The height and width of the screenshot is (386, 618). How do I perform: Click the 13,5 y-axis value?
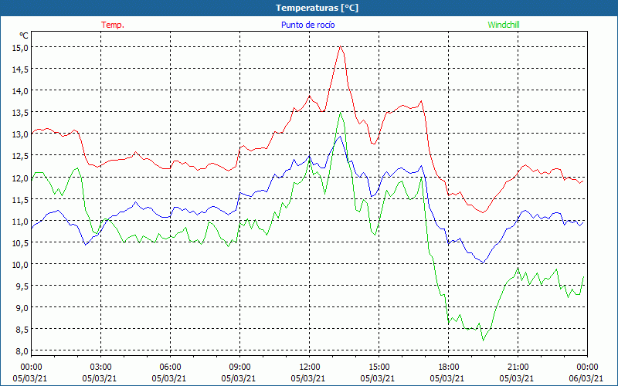pyautogui.click(x=21, y=113)
